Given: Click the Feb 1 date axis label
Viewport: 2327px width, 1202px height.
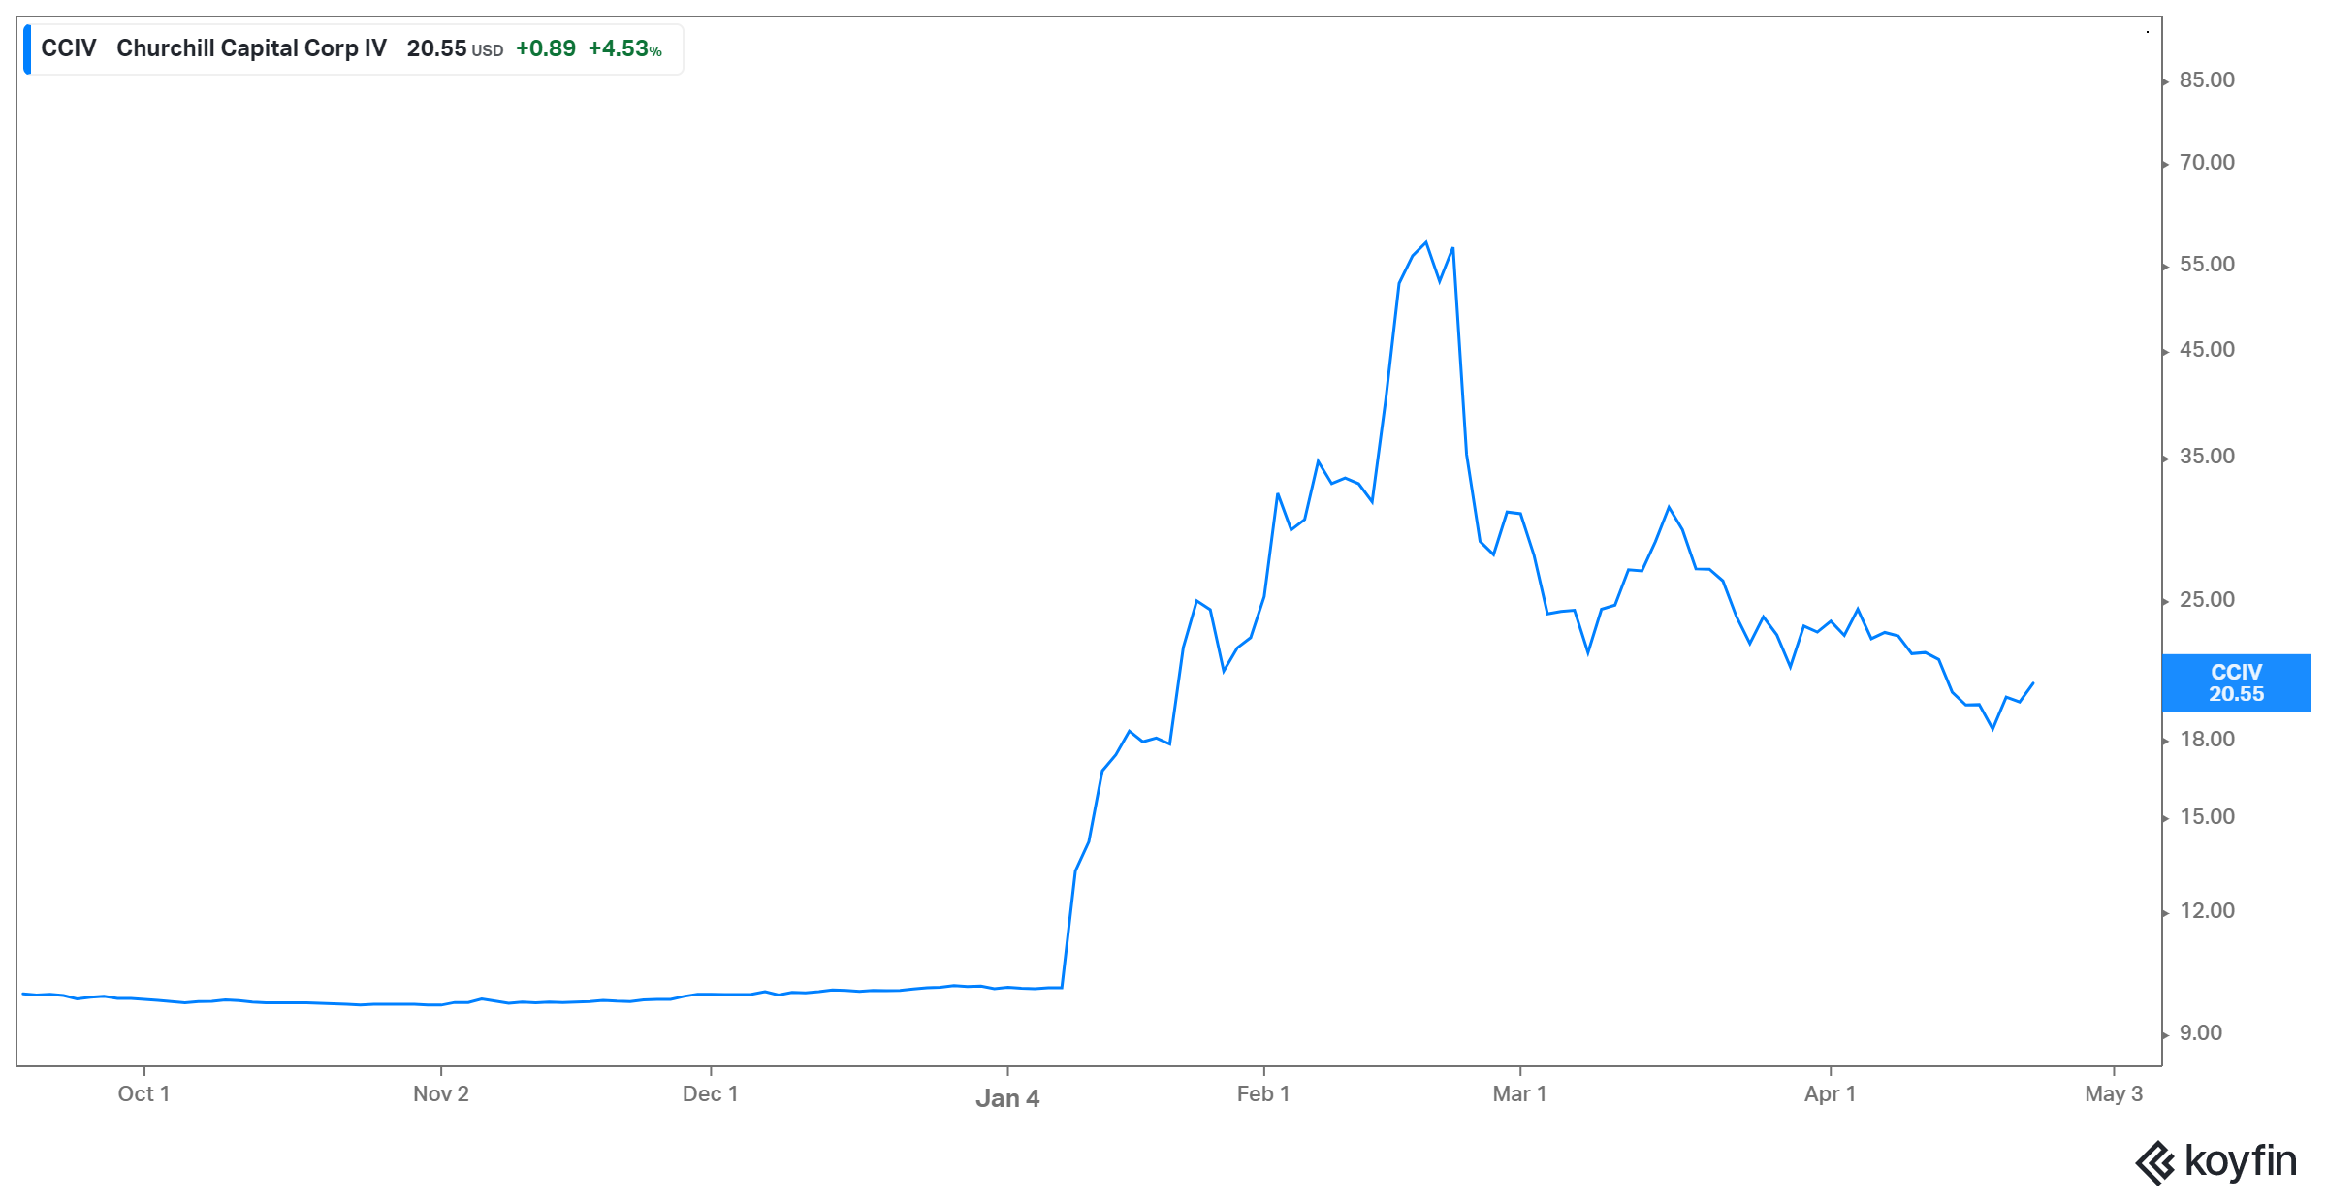Looking at the screenshot, I should coord(1263,1093).
